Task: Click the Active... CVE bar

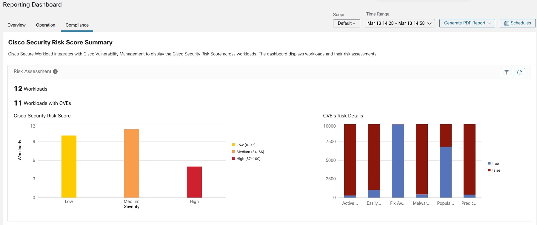Action: [350, 161]
